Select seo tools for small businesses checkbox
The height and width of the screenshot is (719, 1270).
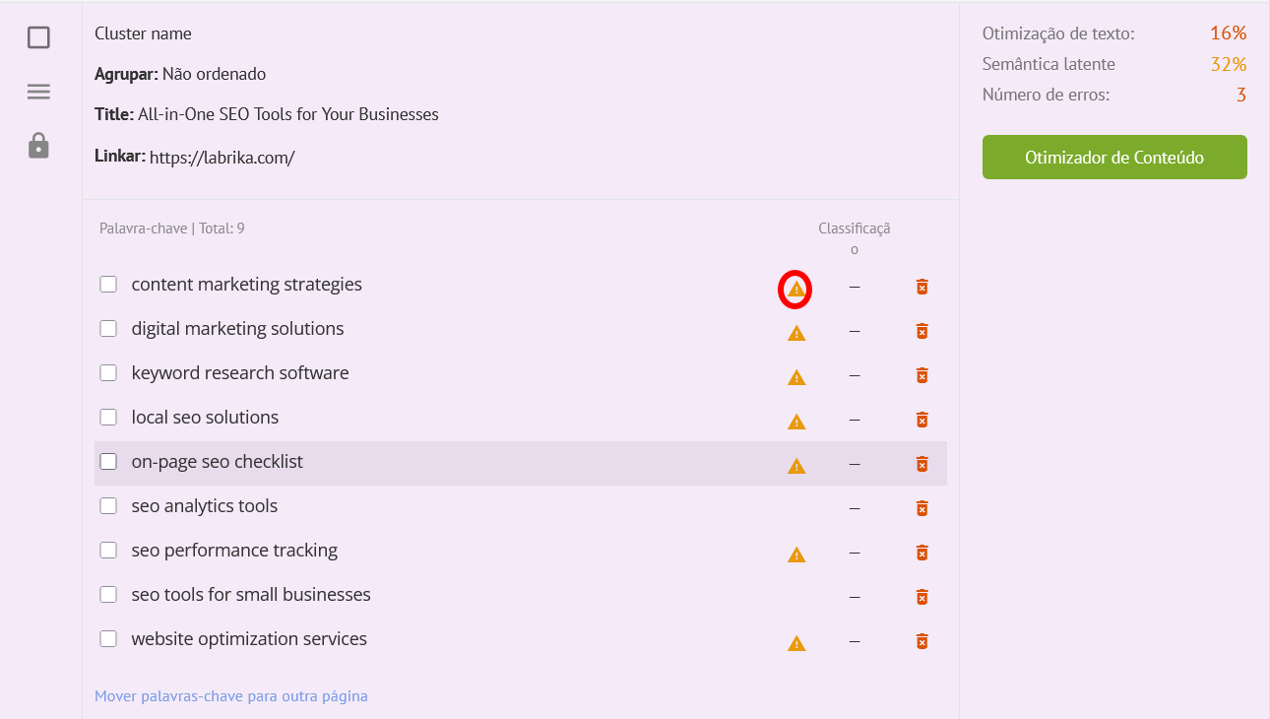pos(108,595)
